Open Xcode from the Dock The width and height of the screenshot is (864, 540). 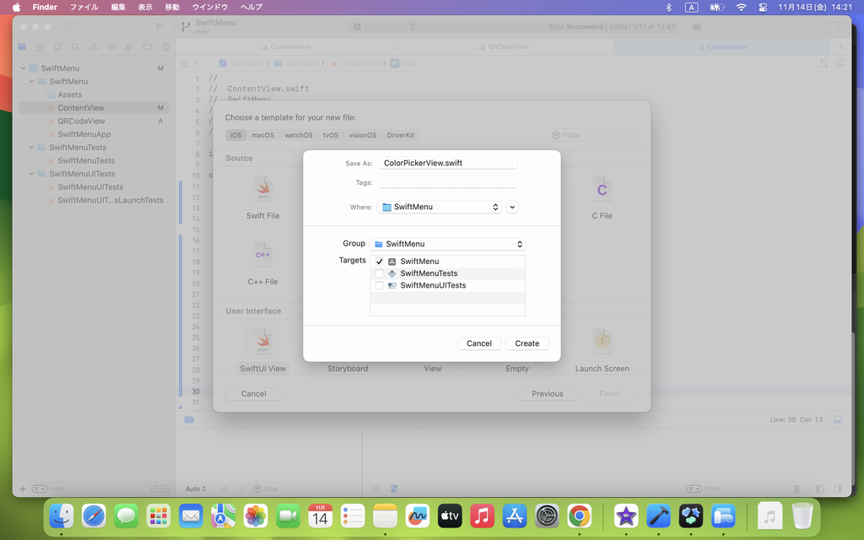point(658,516)
